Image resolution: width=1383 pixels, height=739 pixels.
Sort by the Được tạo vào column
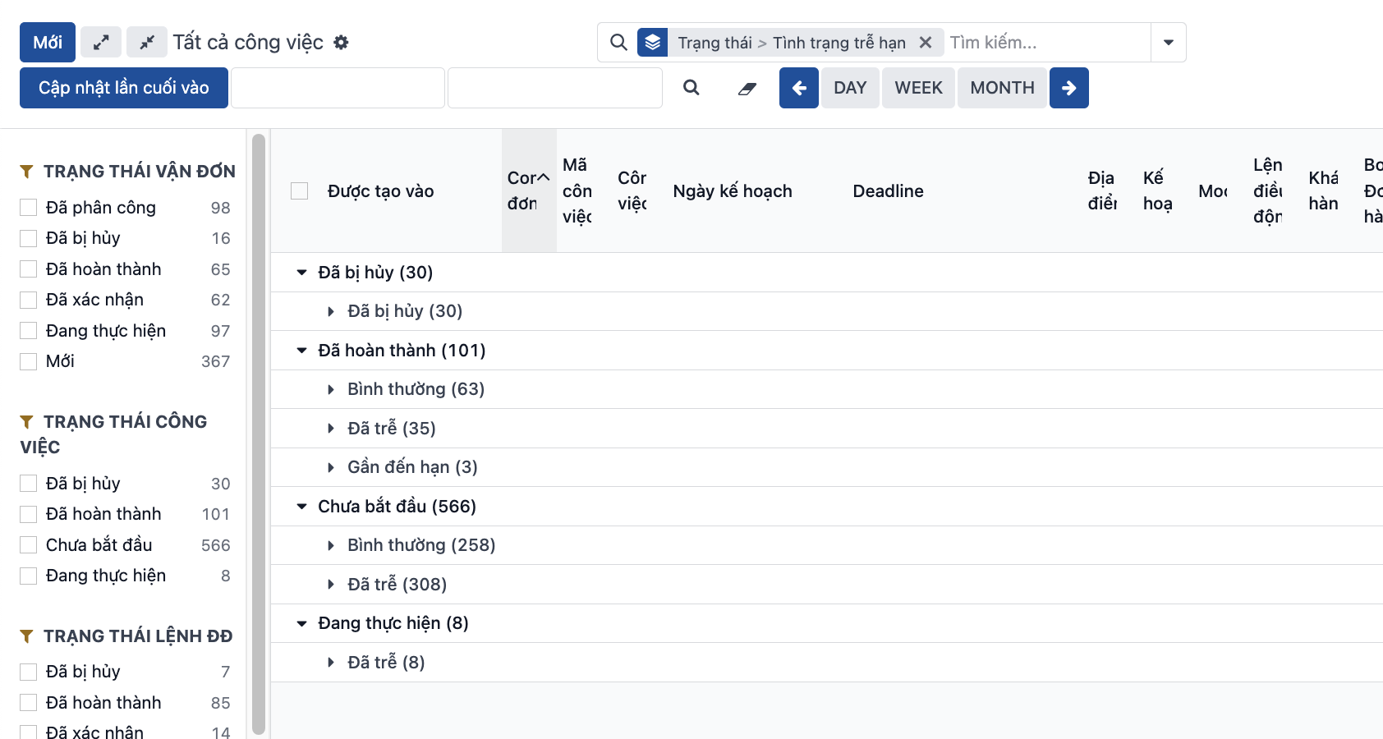(380, 191)
